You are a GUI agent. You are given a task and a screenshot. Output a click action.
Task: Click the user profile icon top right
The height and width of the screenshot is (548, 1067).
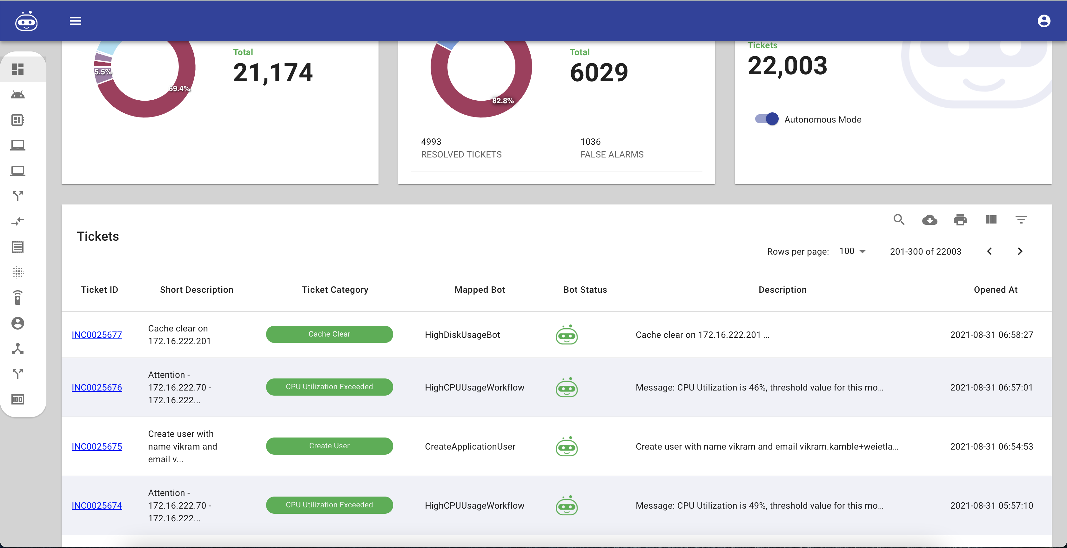click(x=1043, y=20)
